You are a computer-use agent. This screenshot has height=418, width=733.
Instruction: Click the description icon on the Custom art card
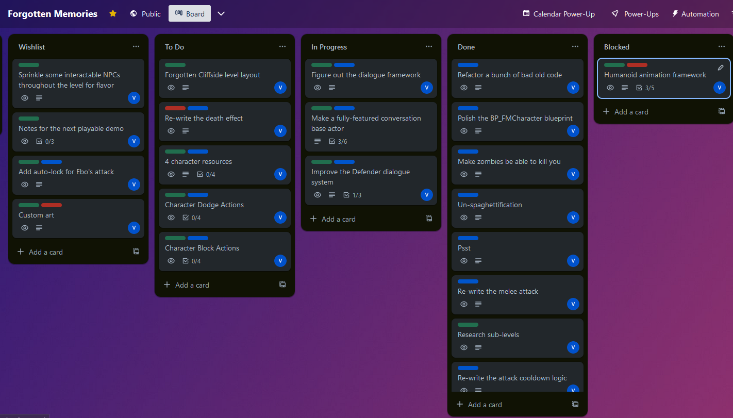[x=39, y=228]
